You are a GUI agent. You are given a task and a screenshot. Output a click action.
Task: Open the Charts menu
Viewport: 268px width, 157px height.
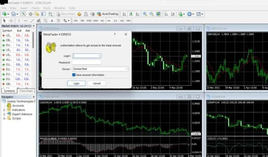[35, 8]
